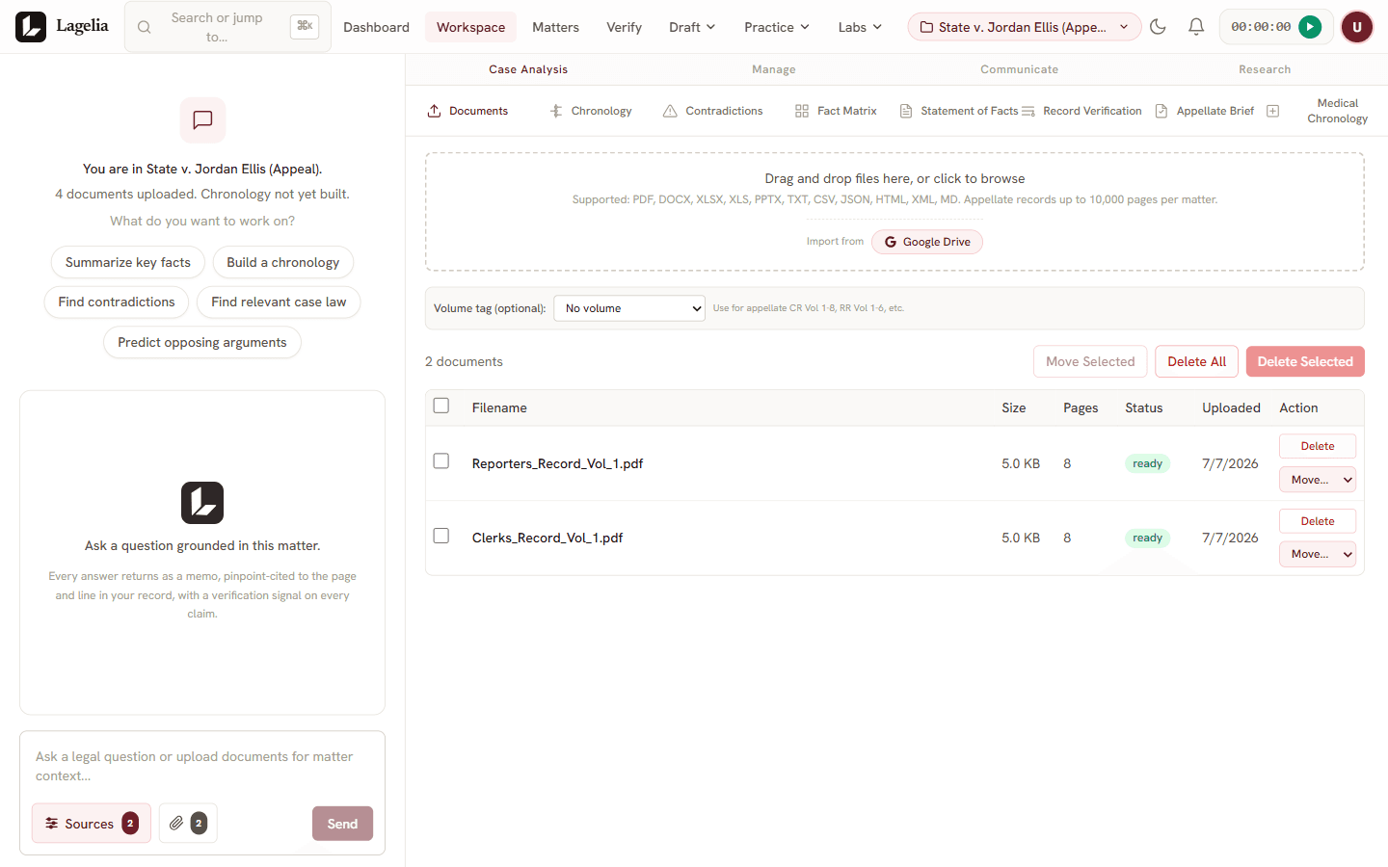Viewport: 1388px width, 867px height.
Task: Open the State v. Jordan Ellis matter selector
Action: [1025, 27]
